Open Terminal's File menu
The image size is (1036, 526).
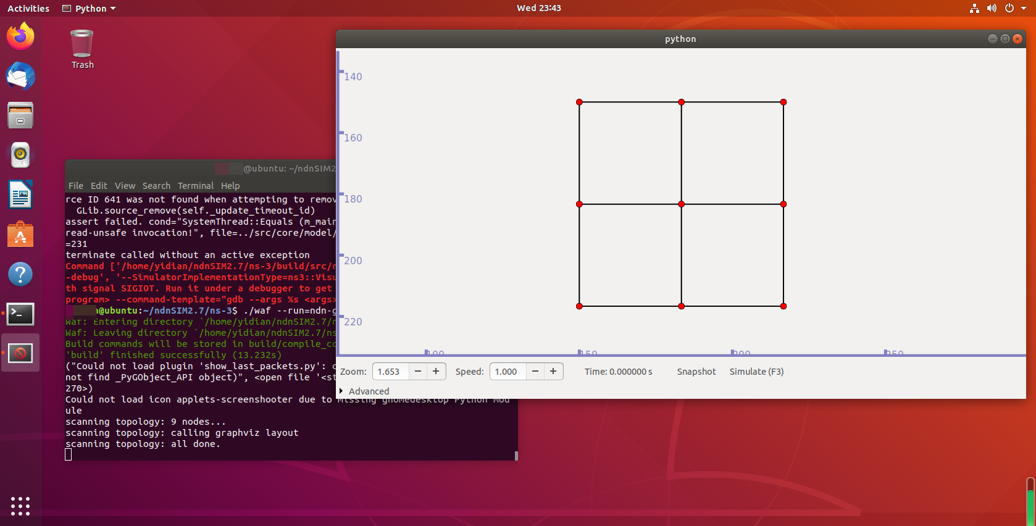point(76,186)
